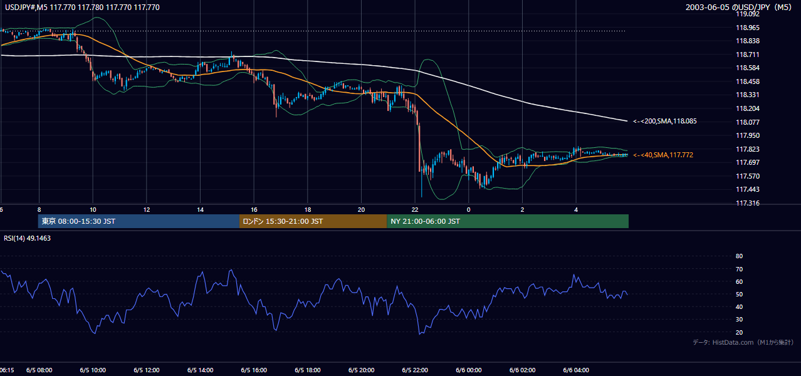
Task: Click the RSI 80 level label
Action: click(x=739, y=256)
